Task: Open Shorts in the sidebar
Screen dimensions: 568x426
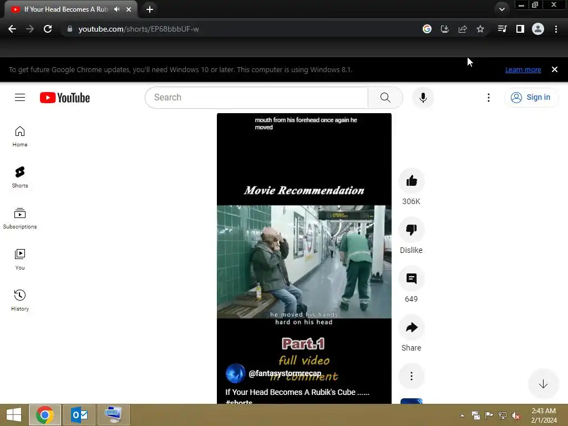Action: 20,177
